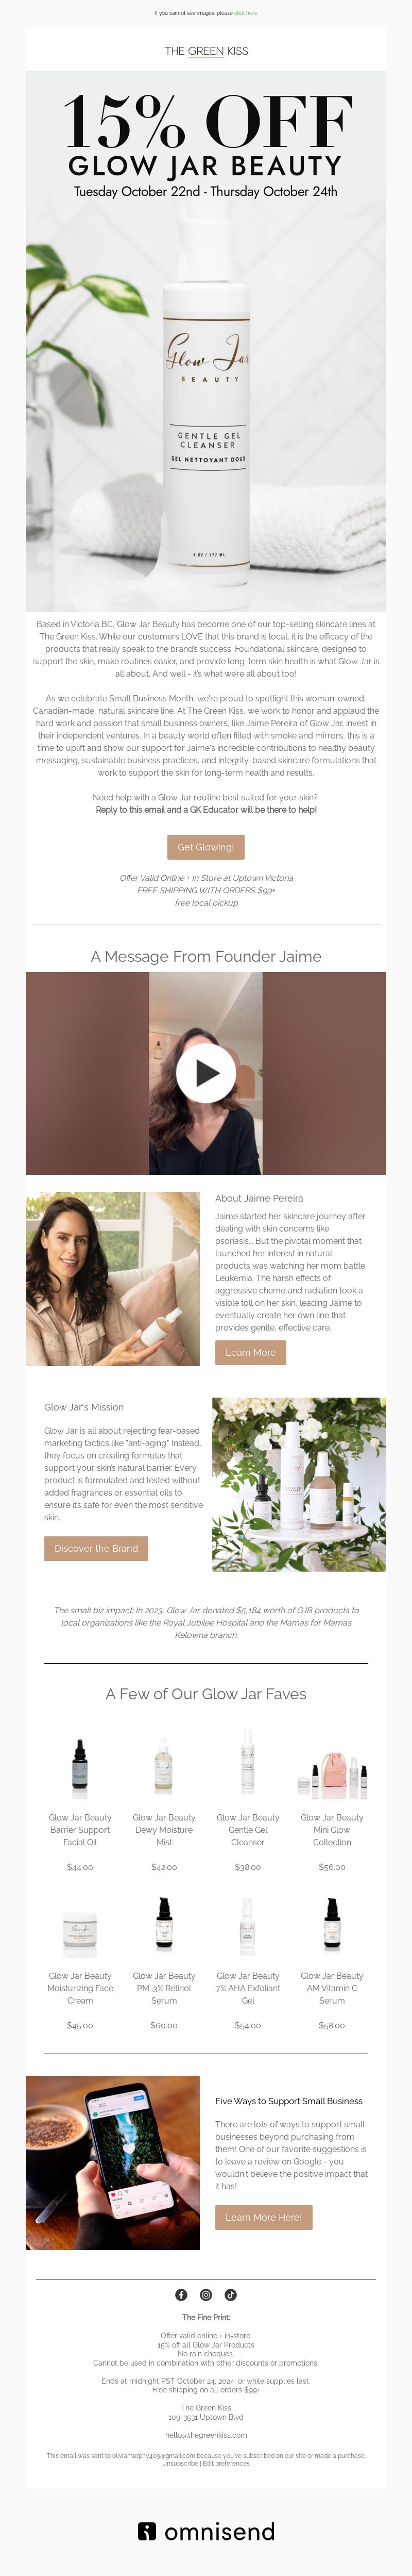This screenshot has width=412, height=2576.
Task: Select Barrier Support Facial Oil product image
Action: coord(80,1767)
